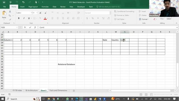Image resolution: width=179 pixels, height=101 pixels.
Task: Adjust the zoom slider in the status bar
Action: [x=163, y=95]
